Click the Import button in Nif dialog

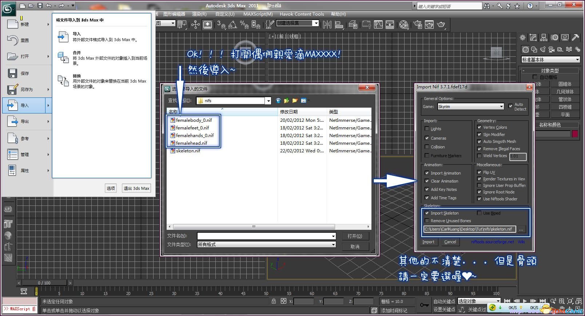(428, 242)
